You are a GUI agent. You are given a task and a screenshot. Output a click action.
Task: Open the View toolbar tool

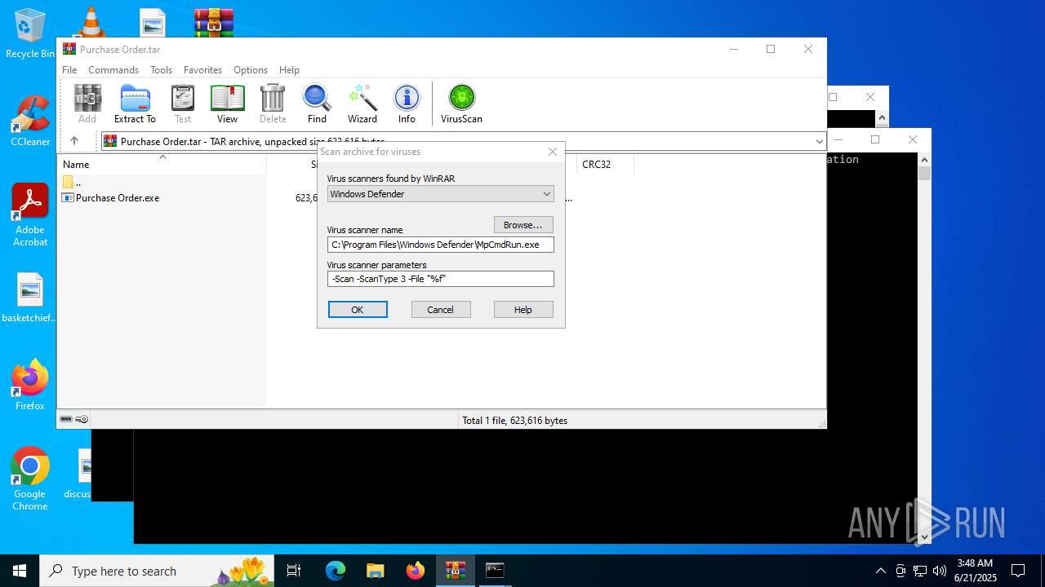(227, 104)
